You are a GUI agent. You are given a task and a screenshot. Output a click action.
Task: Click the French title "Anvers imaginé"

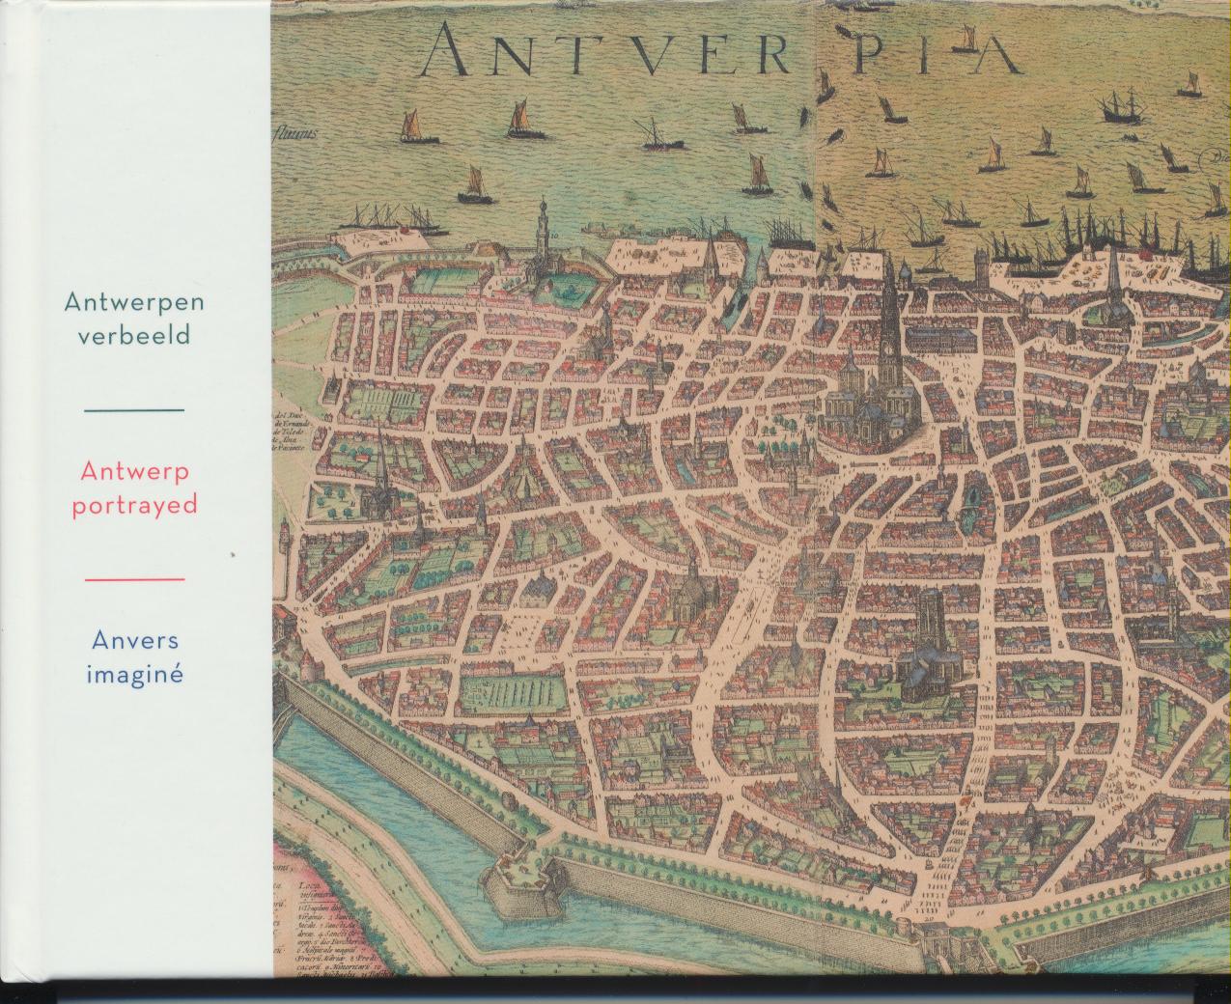[135, 656]
